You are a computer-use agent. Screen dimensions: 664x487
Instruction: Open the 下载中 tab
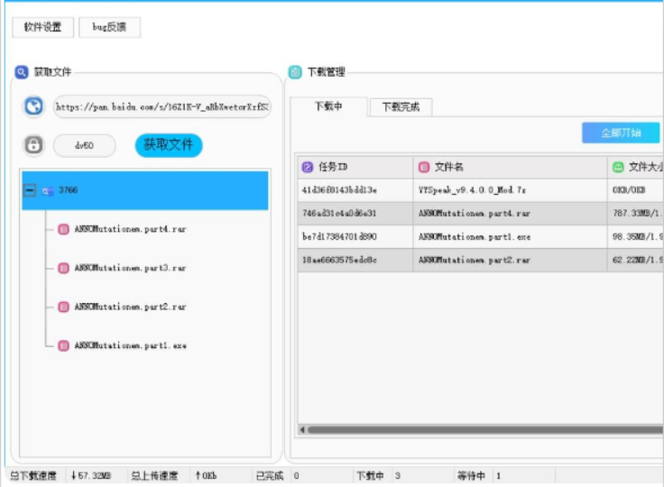tap(328, 107)
